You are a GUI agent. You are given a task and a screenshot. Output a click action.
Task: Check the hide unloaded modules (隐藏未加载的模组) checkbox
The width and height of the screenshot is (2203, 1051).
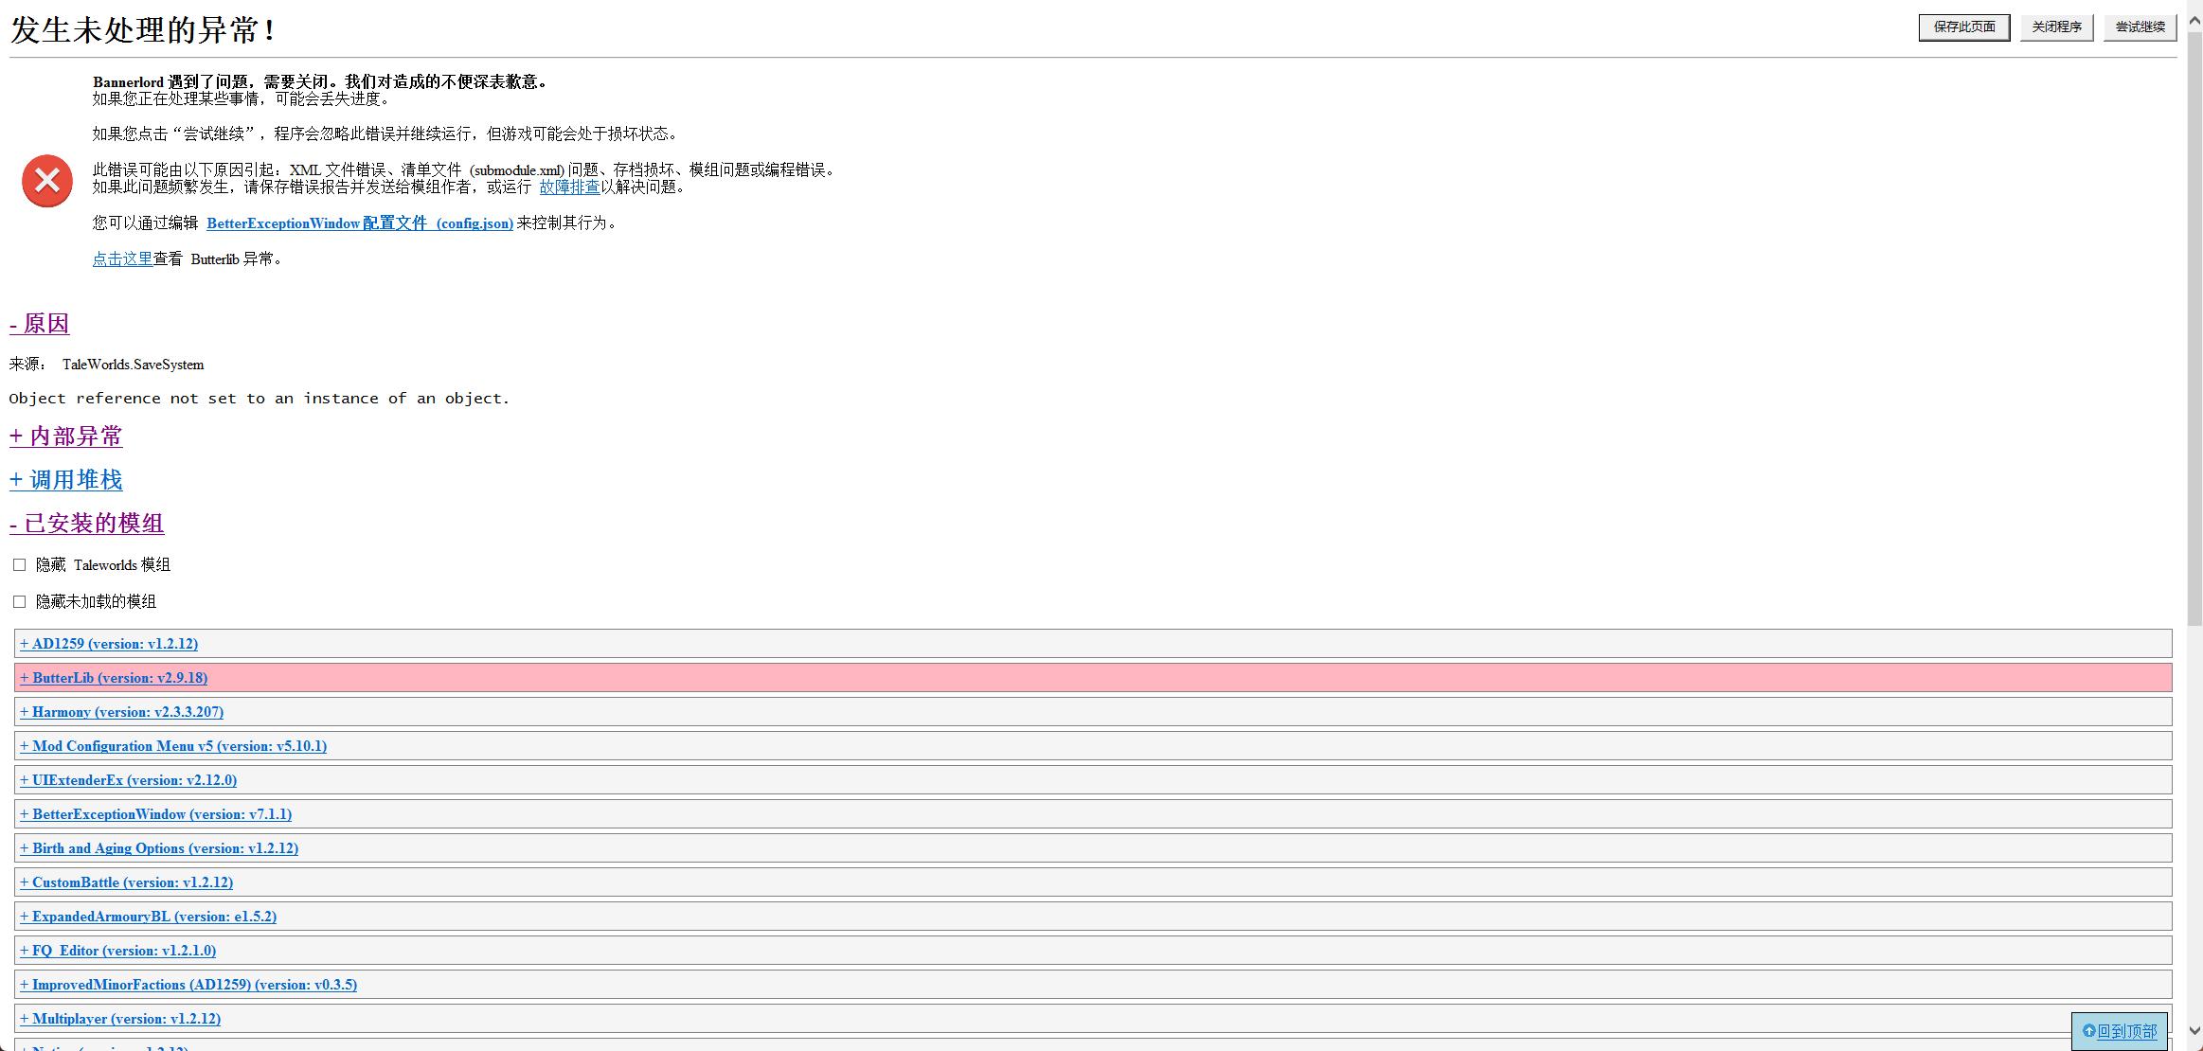tap(19, 602)
